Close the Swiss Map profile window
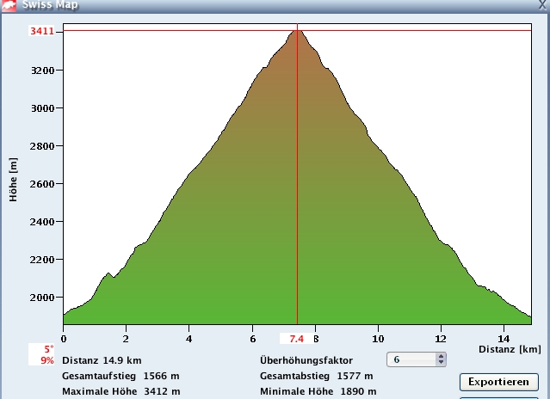The width and height of the screenshot is (550, 399). 541,4
